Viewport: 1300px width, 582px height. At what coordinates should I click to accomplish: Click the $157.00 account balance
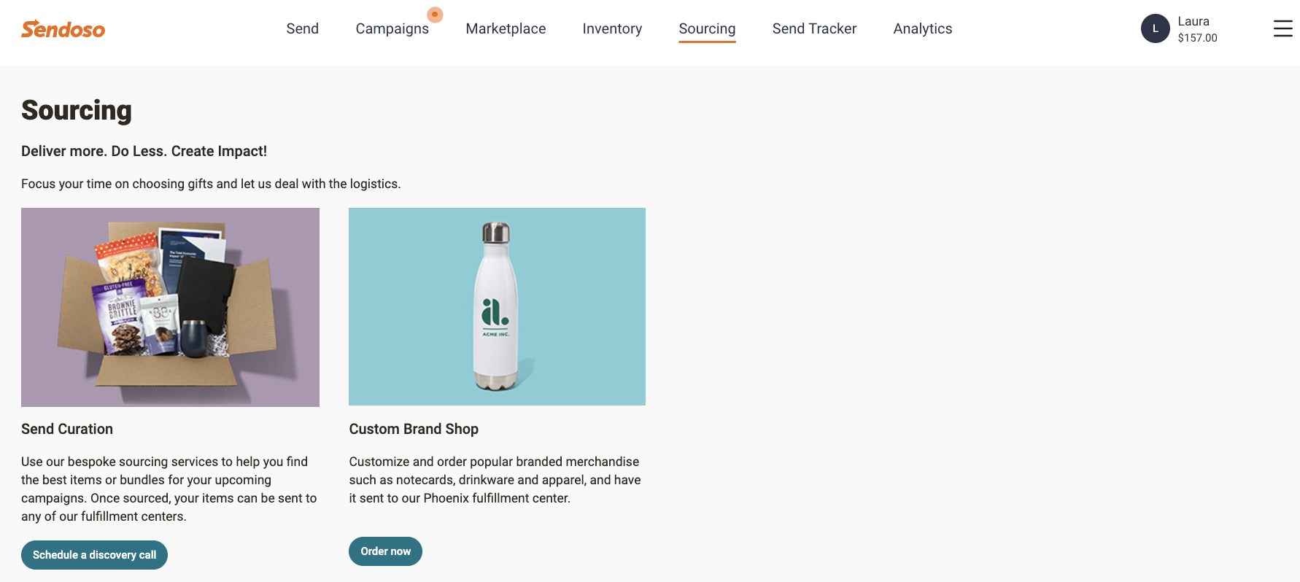(x=1197, y=38)
